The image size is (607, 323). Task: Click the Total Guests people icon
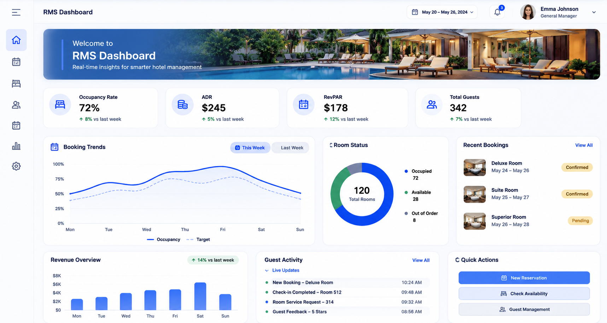(432, 104)
